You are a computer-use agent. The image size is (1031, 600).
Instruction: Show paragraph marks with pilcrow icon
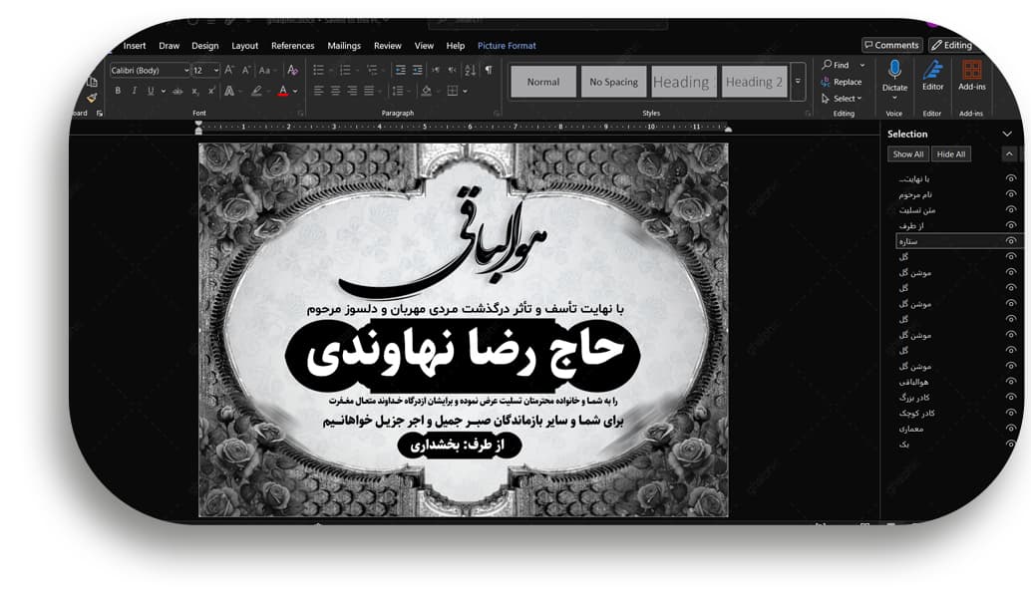point(489,70)
